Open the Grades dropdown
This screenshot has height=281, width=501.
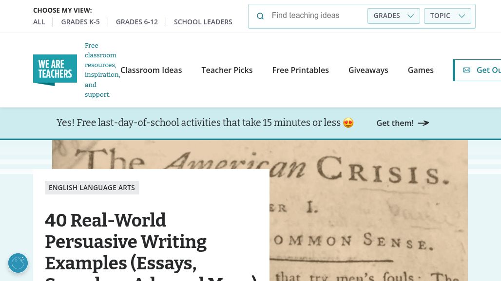pos(394,16)
